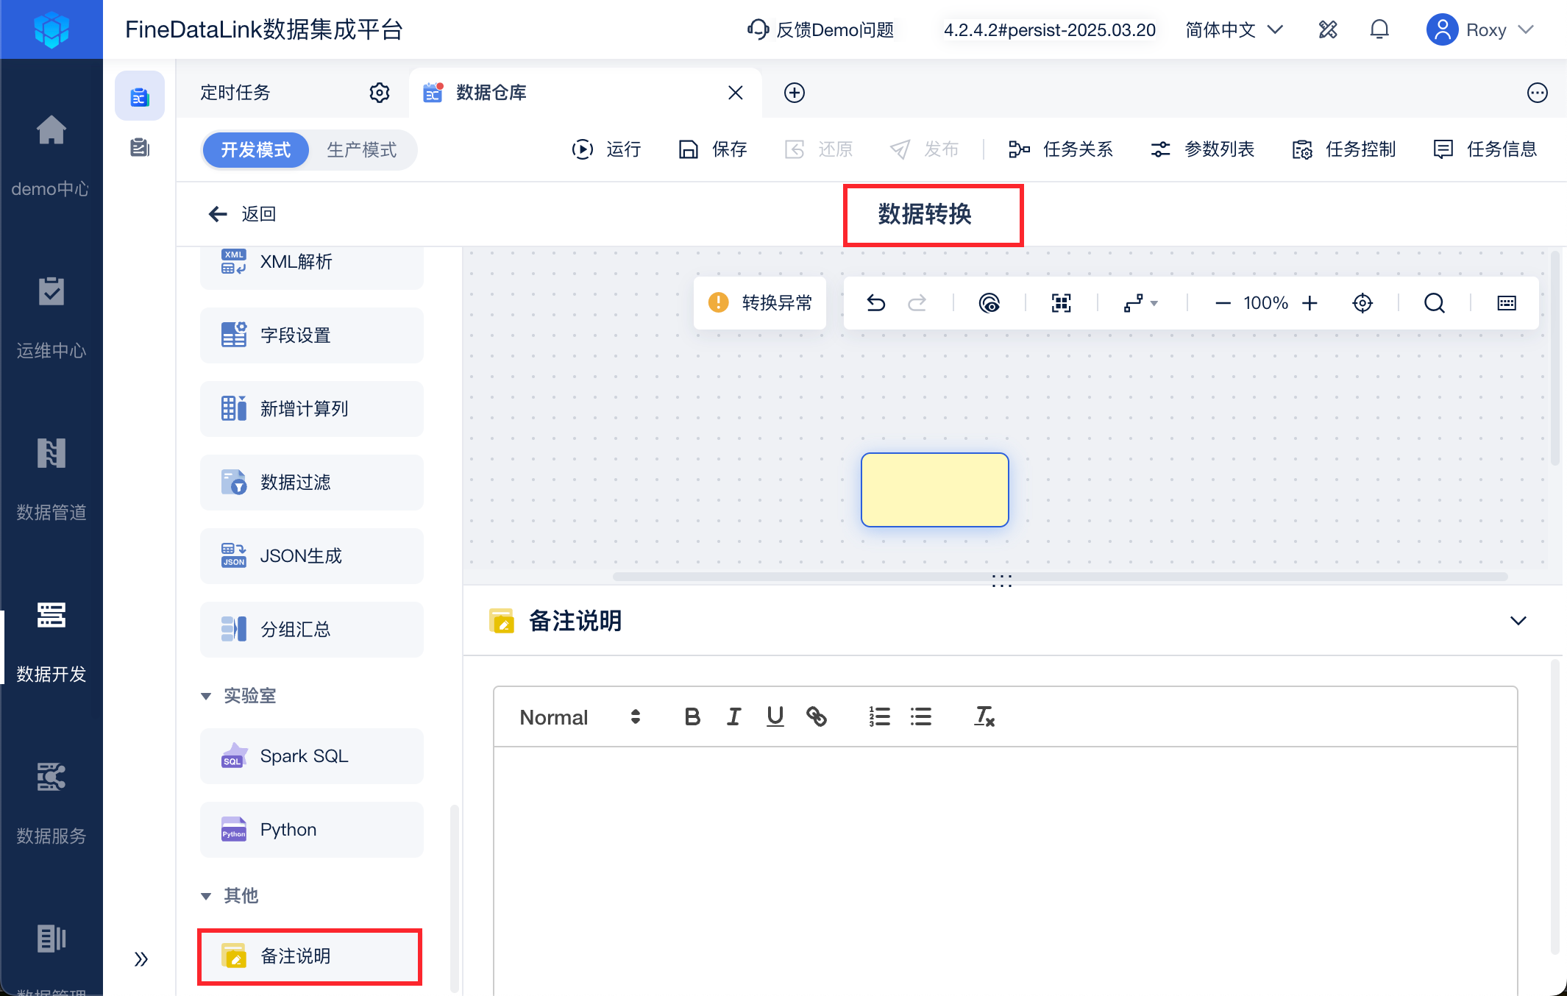The width and height of the screenshot is (1567, 996).
Task: Save the task with 保存
Action: click(x=713, y=149)
